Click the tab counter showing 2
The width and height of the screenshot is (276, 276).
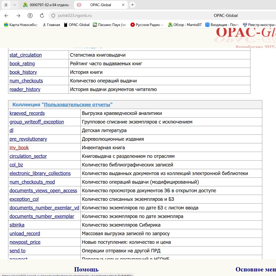pos(6,5)
